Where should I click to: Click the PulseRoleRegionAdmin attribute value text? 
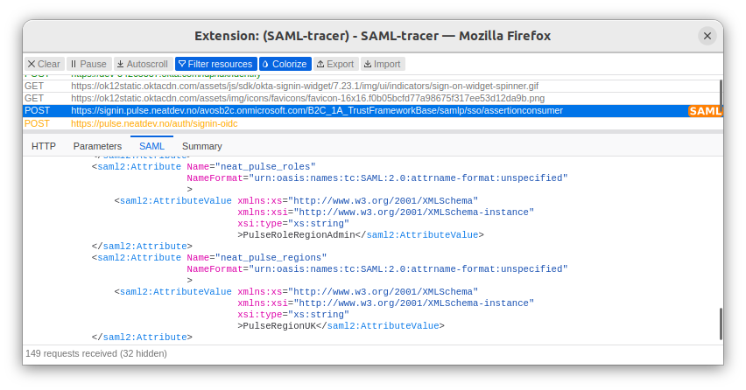coord(301,234)
